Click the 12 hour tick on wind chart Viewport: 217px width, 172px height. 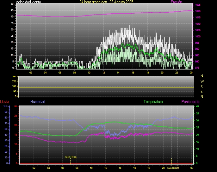103,73
